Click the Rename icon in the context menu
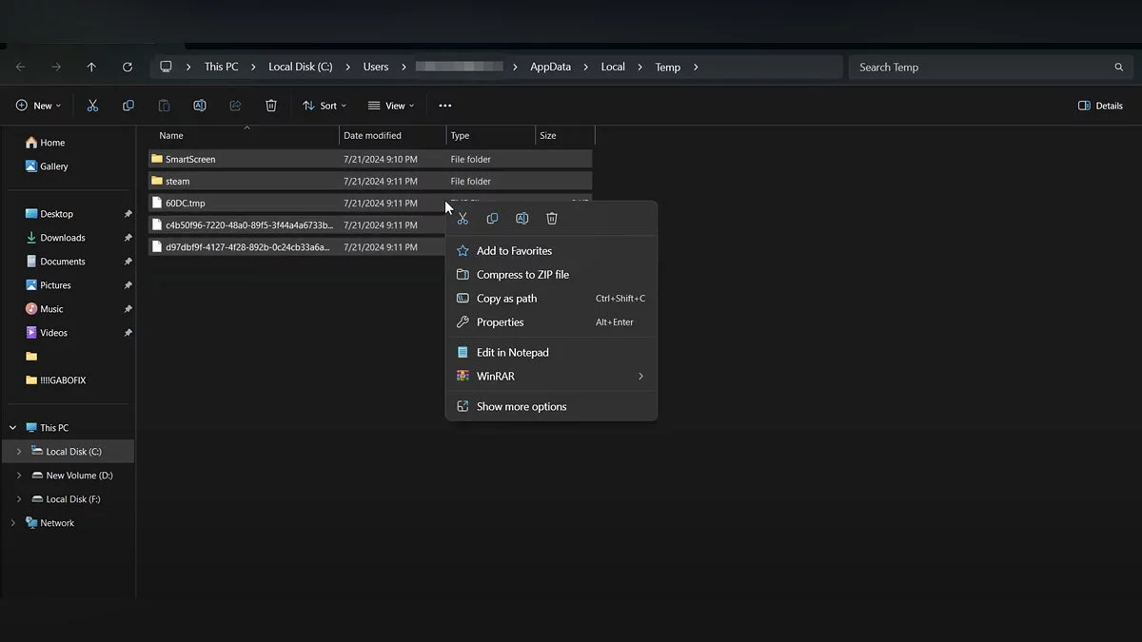The height and width of the screenshot is (642, 1142). point(522,219)
